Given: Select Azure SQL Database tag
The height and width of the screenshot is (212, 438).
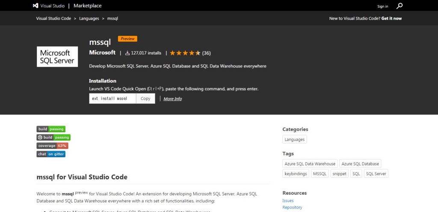Looking at the screenshot, I should coord(360,163).
